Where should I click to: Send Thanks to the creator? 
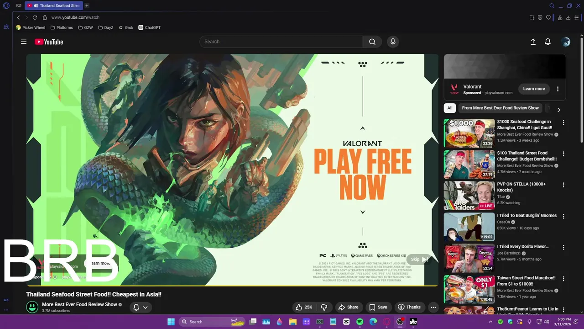point(409,307)
